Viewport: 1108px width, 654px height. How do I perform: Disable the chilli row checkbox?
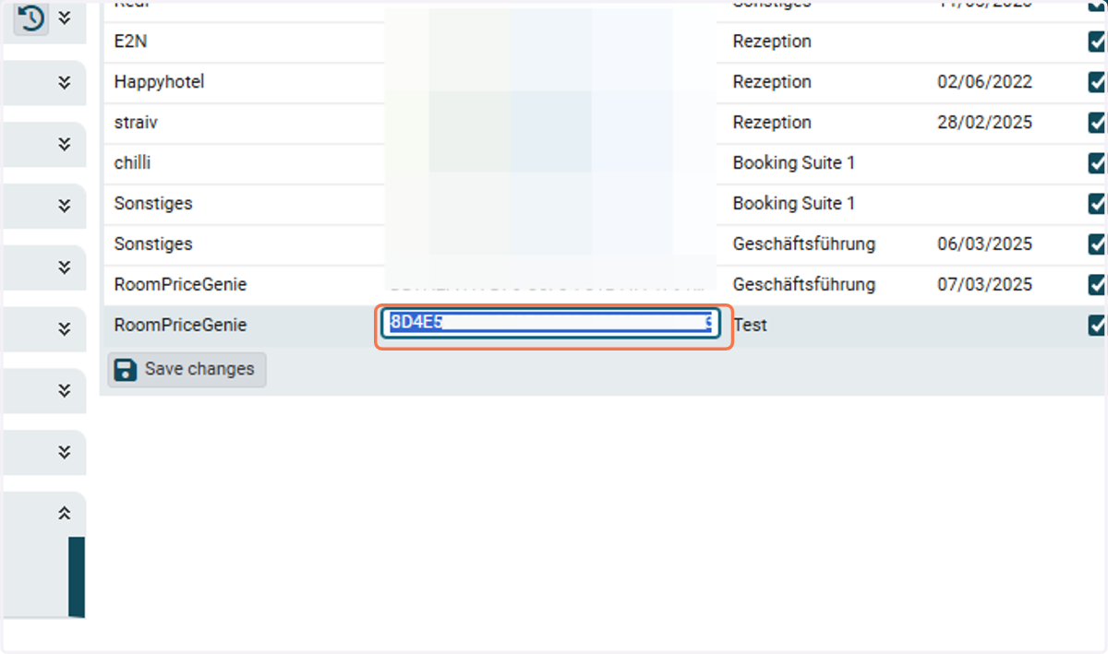pyautogui.click(x=1098, y=163)
